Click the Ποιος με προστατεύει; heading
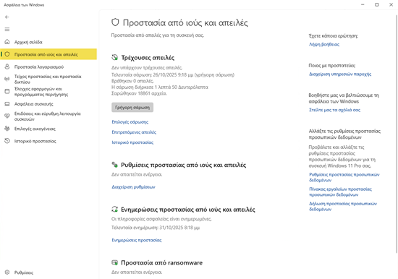This screenshot has width=398, height=279. pos(332,66)
